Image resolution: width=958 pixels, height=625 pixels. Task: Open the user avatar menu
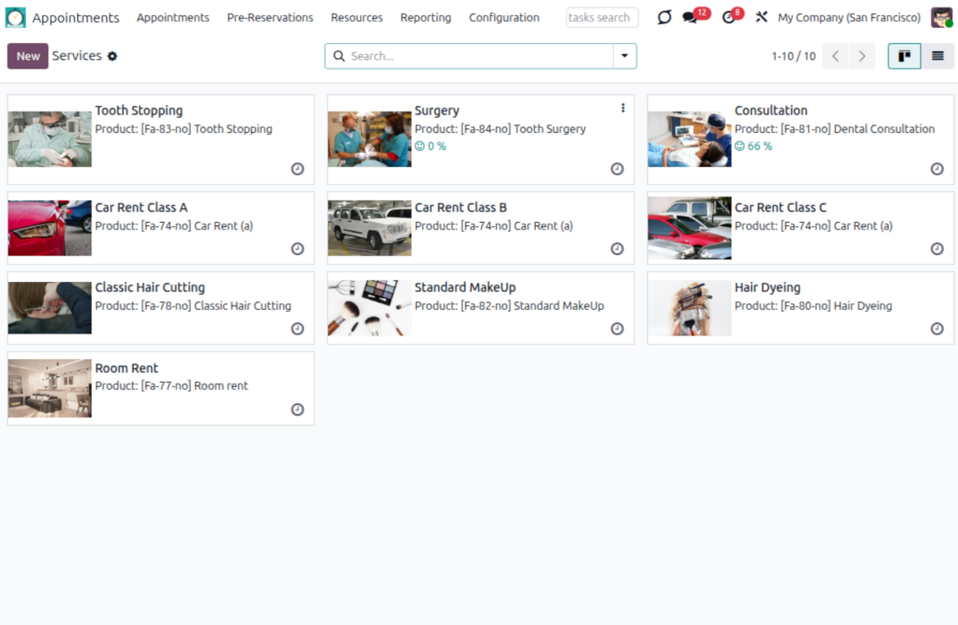pyautogui.click(x=941, y=18)
